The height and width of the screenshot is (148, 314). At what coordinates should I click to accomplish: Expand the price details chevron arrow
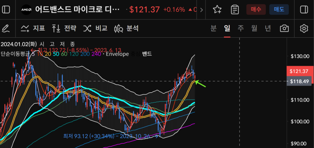(201, 10)
